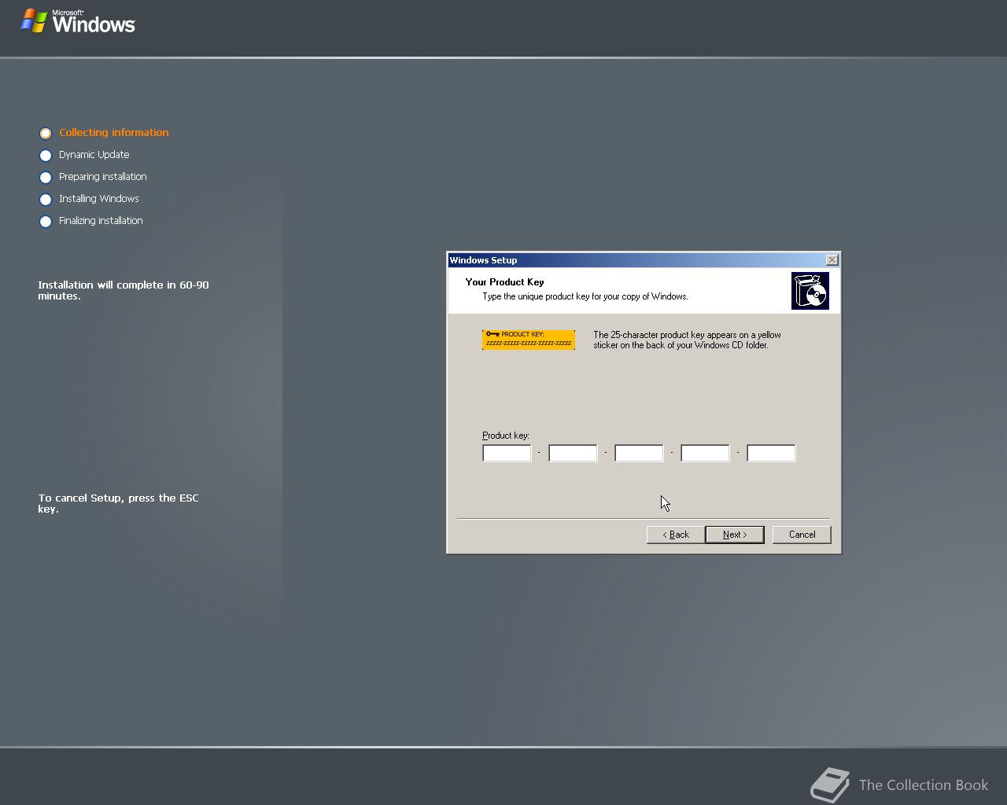Click the 'To cancel Setup, press the ESC key' text
Image resolution: width=1007 pixels, height=805 pixels.
pos(118,503)
